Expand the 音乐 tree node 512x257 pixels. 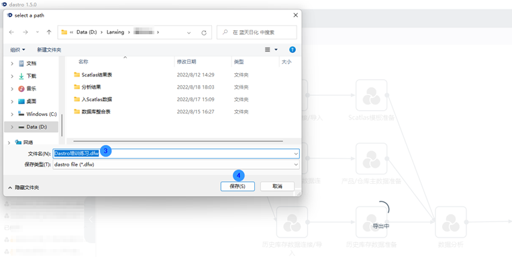[x=12, y=89]
